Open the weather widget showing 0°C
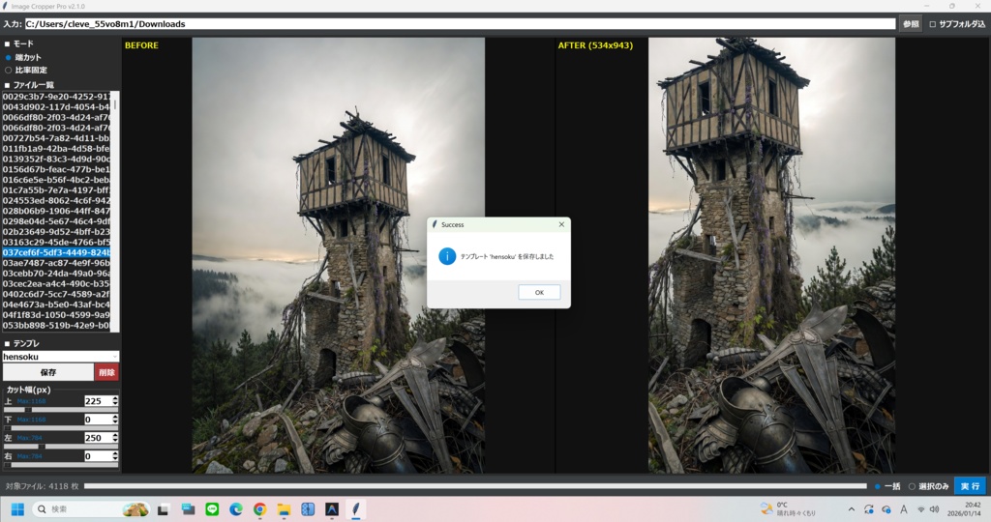The image size is (991, 522). [788, 509]
